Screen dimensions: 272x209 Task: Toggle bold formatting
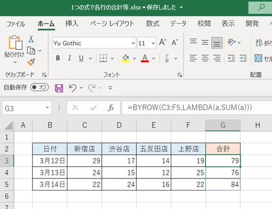pos(58,58)
